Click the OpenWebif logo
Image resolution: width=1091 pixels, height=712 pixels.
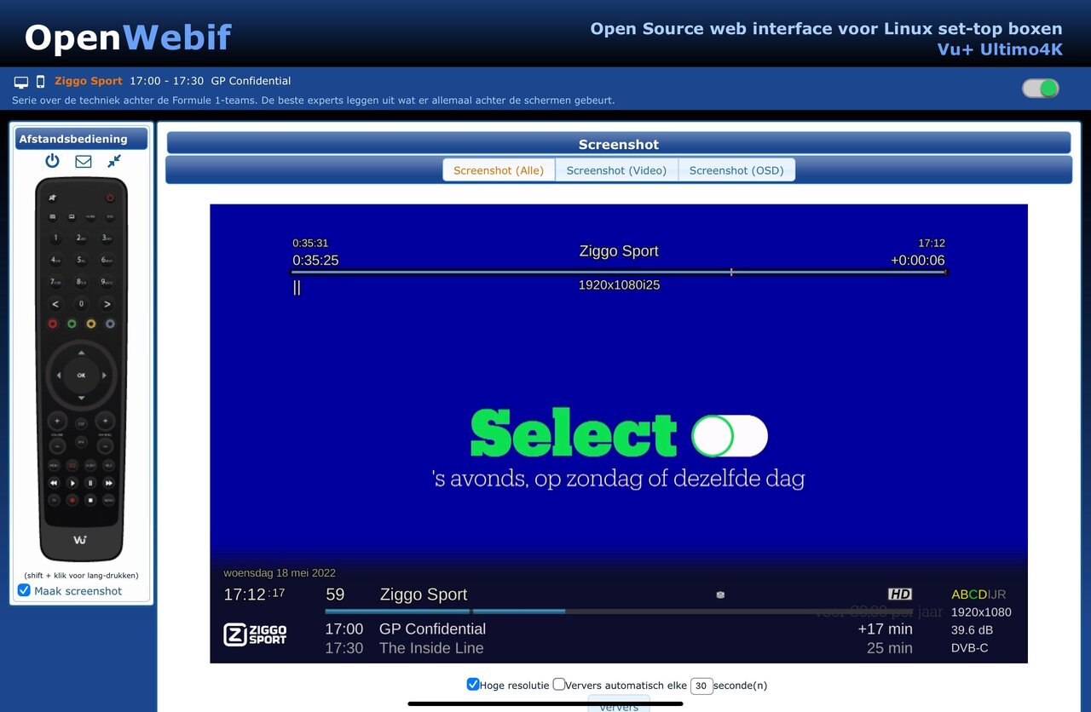pyautogui.click(x=128, y=37)
